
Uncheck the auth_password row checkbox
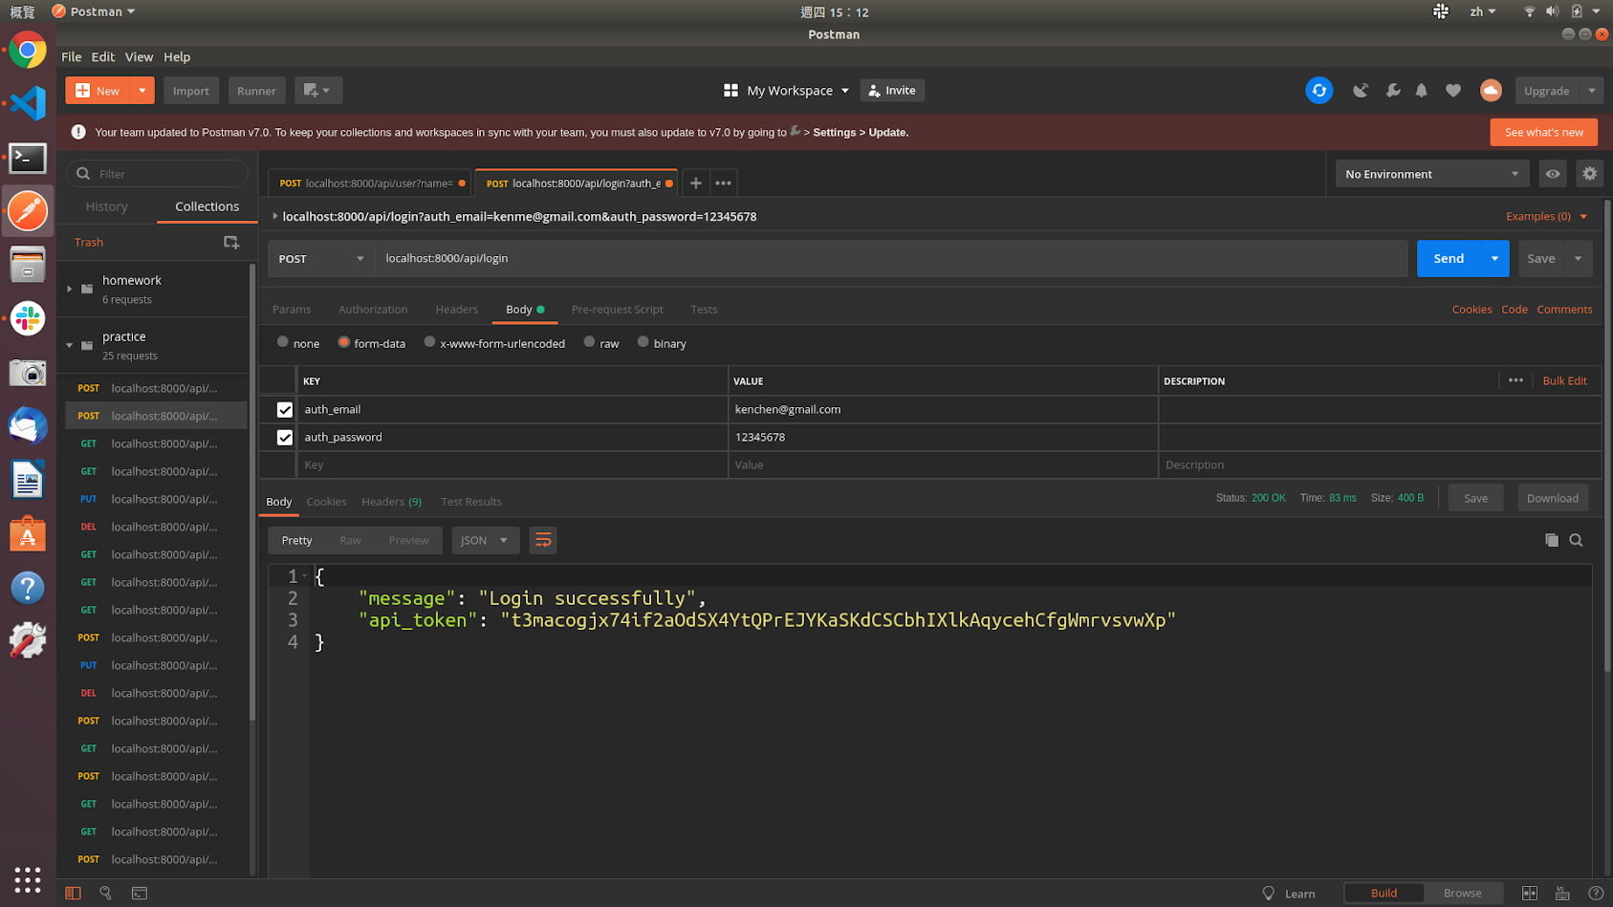pyautogui.click(x=284, y=437)
